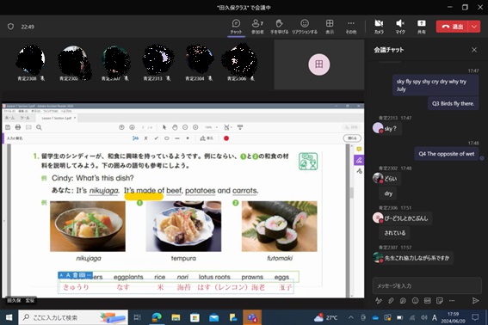
Task: Open the emoji picker in chat compose
Action: (x=415, y=300)
